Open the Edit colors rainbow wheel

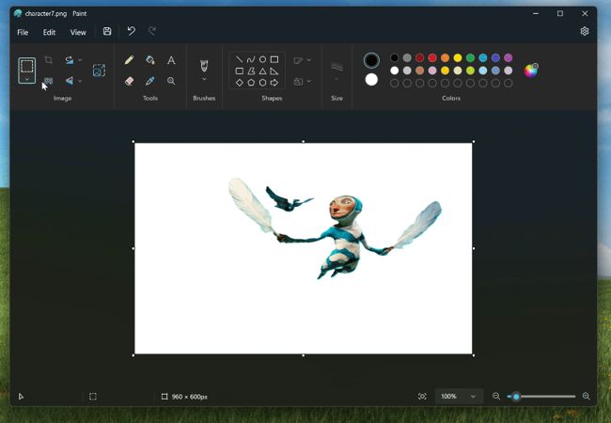531,70
